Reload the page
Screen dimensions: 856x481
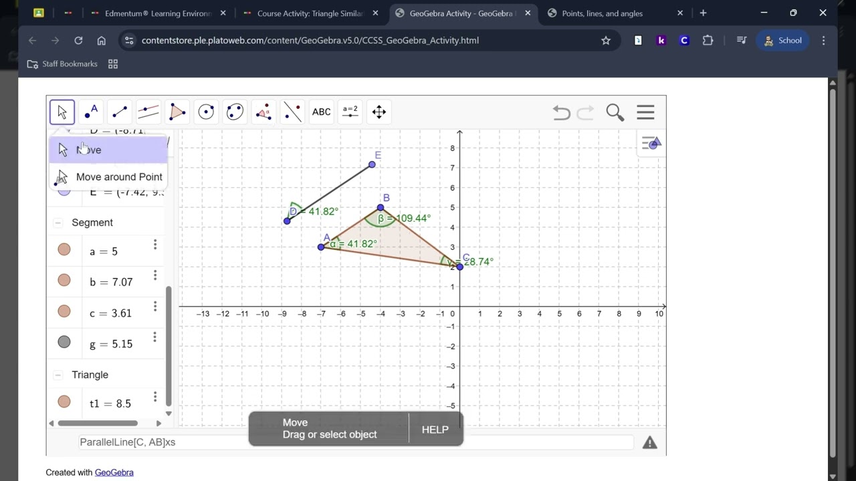(x=78, y=41)
